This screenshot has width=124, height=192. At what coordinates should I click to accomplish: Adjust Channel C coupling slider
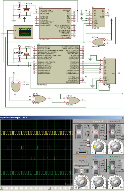122,129
